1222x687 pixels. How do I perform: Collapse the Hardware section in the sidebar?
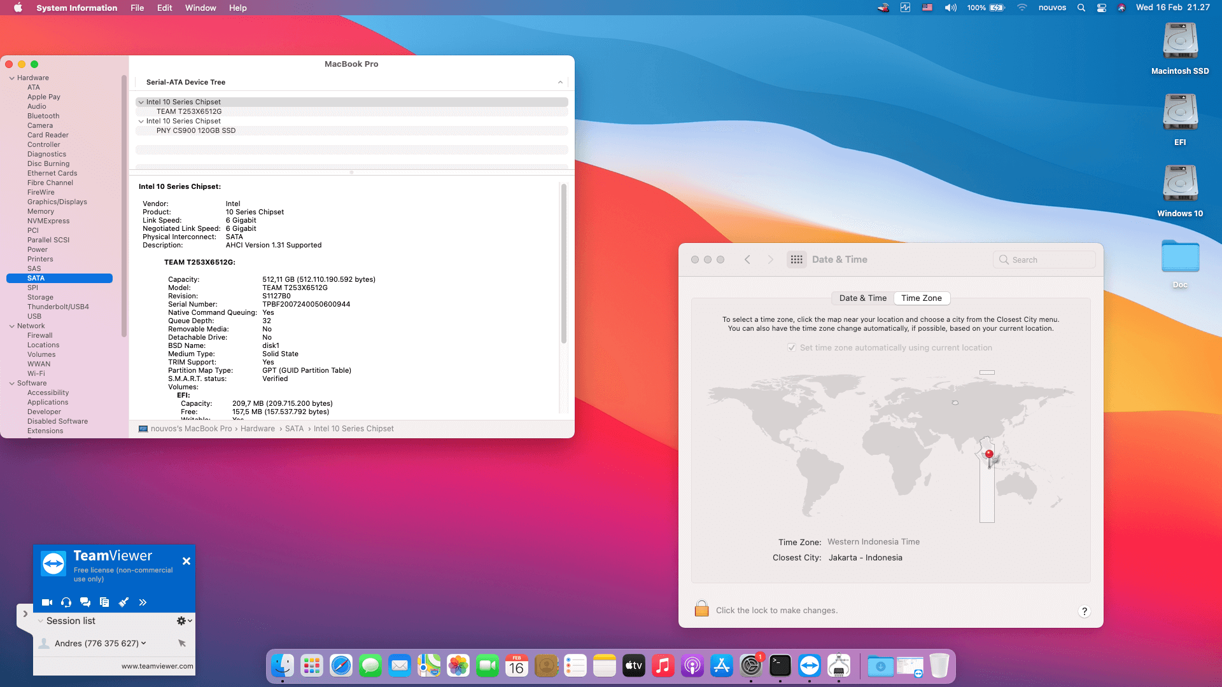[x=11, y=77]
